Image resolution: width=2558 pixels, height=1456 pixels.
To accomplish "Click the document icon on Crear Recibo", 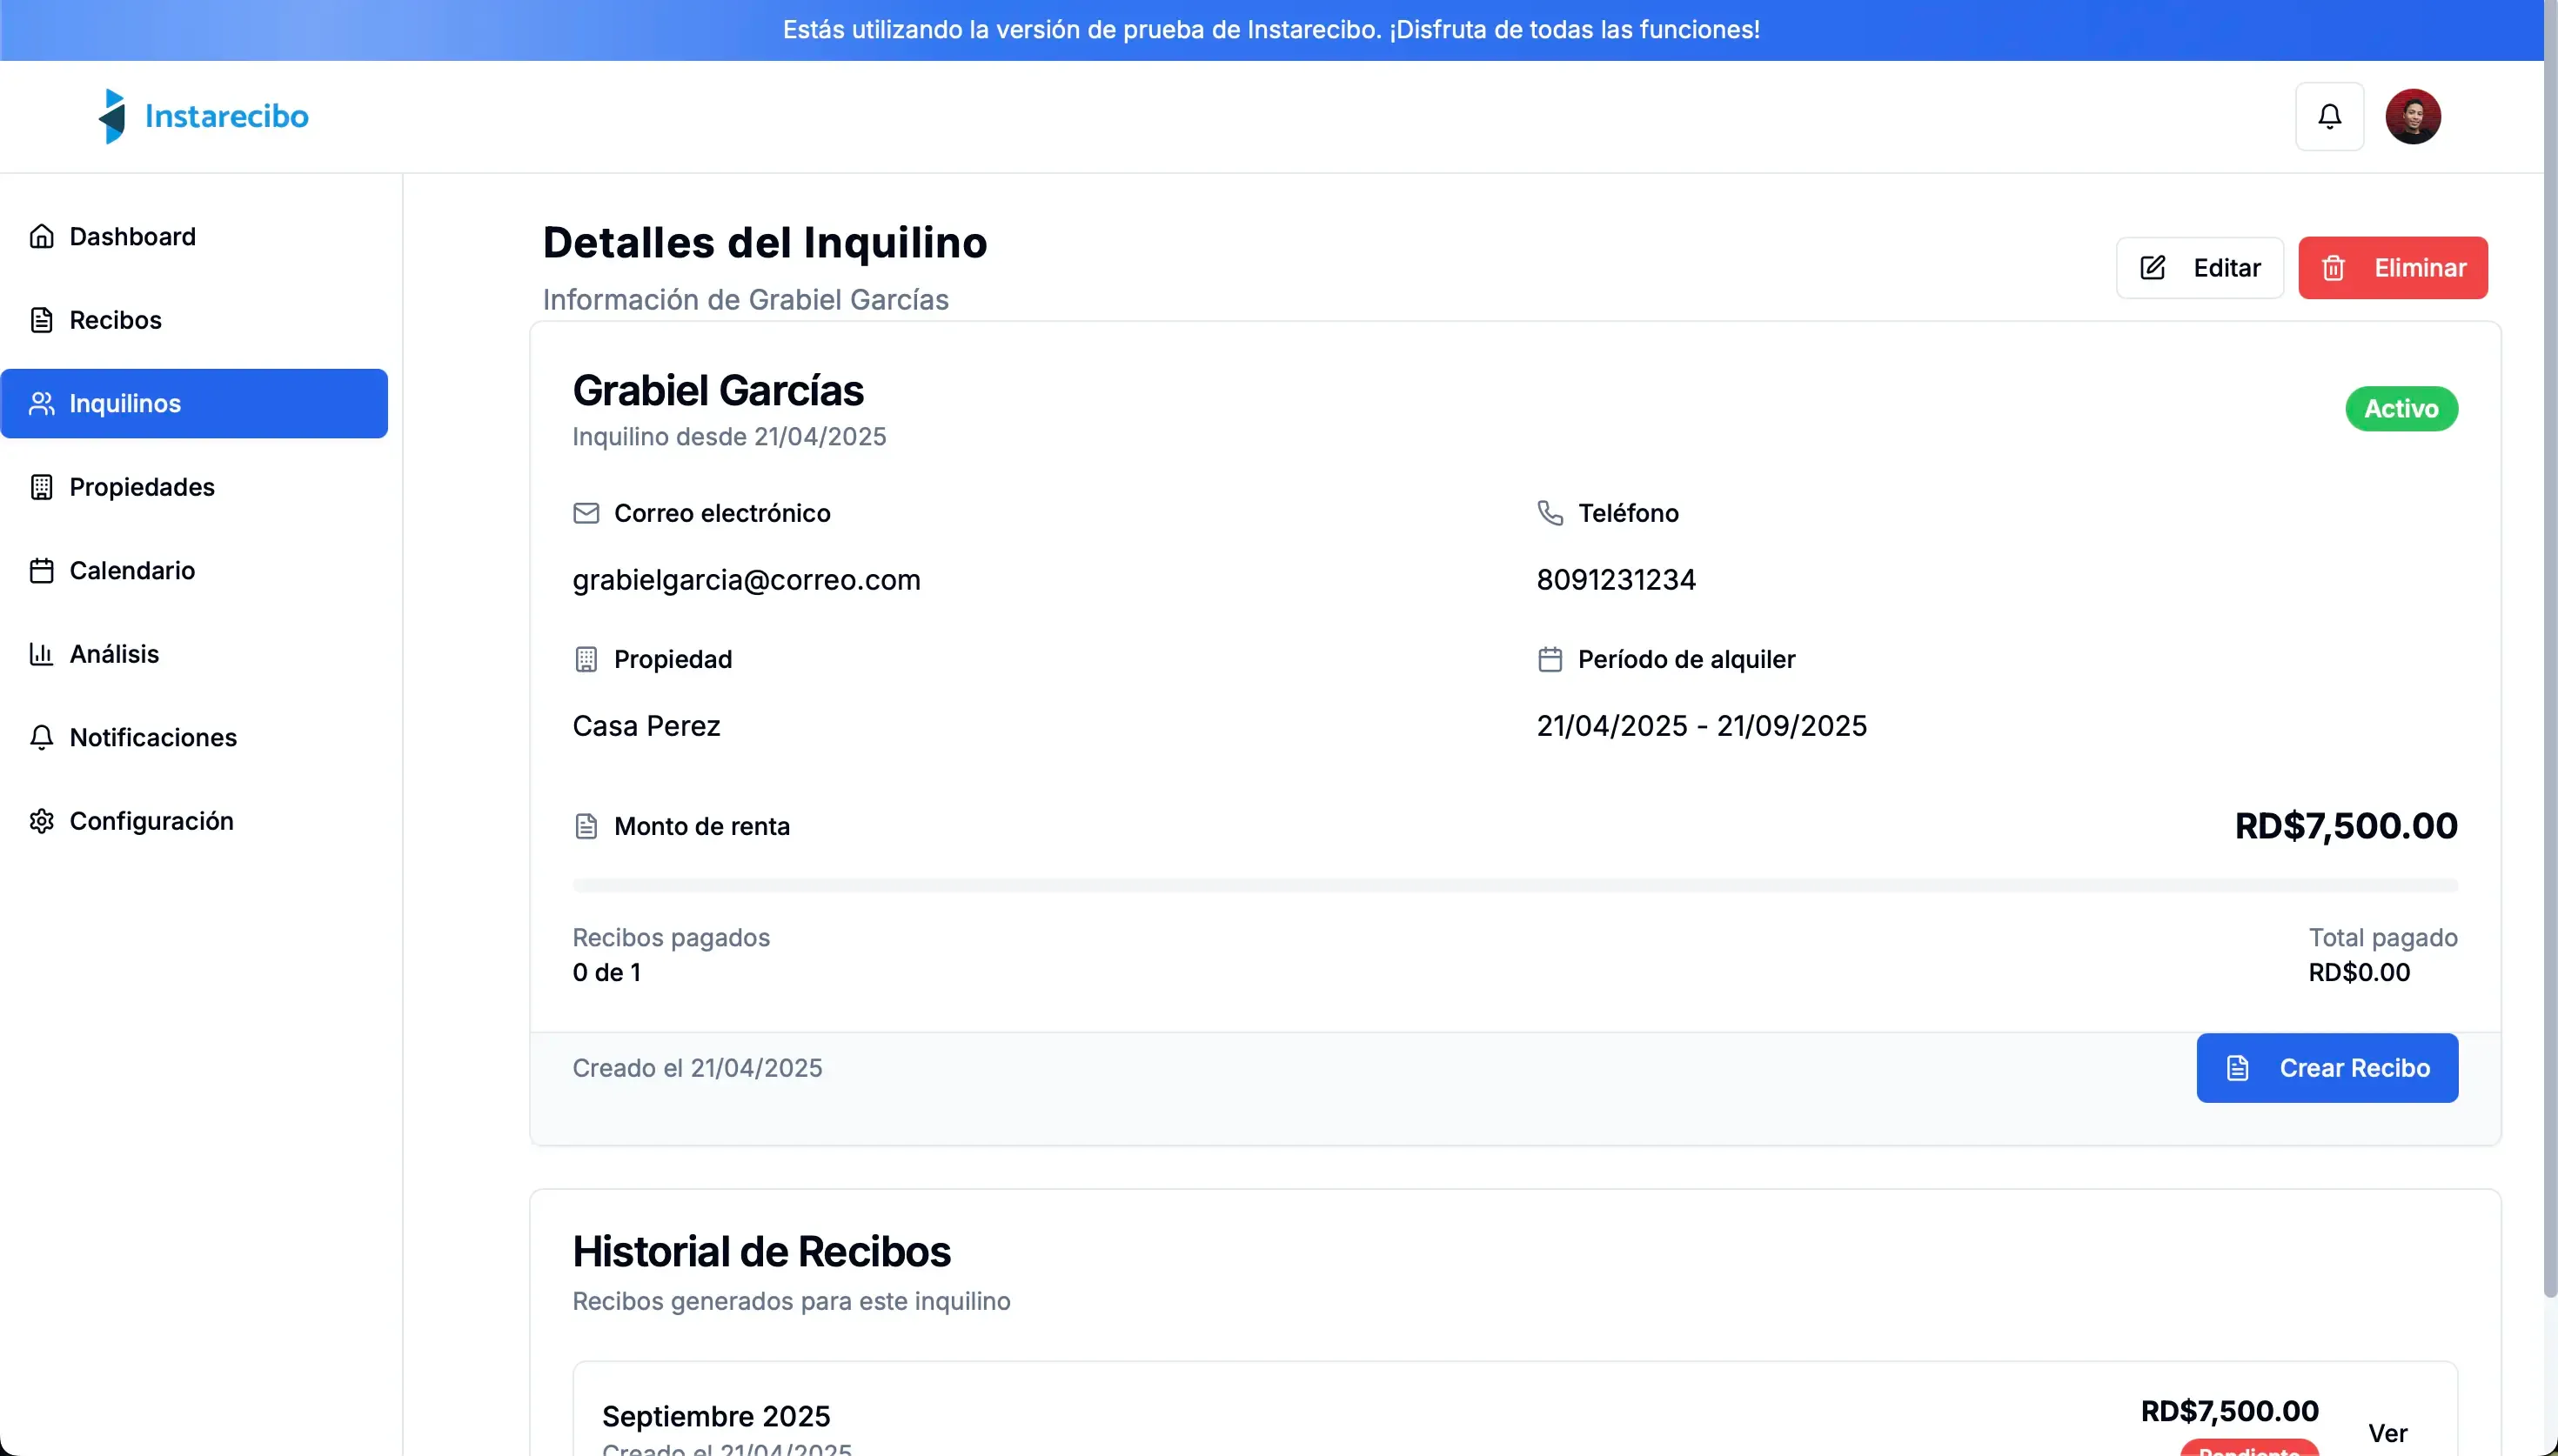I will click(2237, 1068).
